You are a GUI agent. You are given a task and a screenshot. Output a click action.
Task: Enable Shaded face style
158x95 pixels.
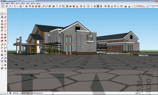(95, 6)
